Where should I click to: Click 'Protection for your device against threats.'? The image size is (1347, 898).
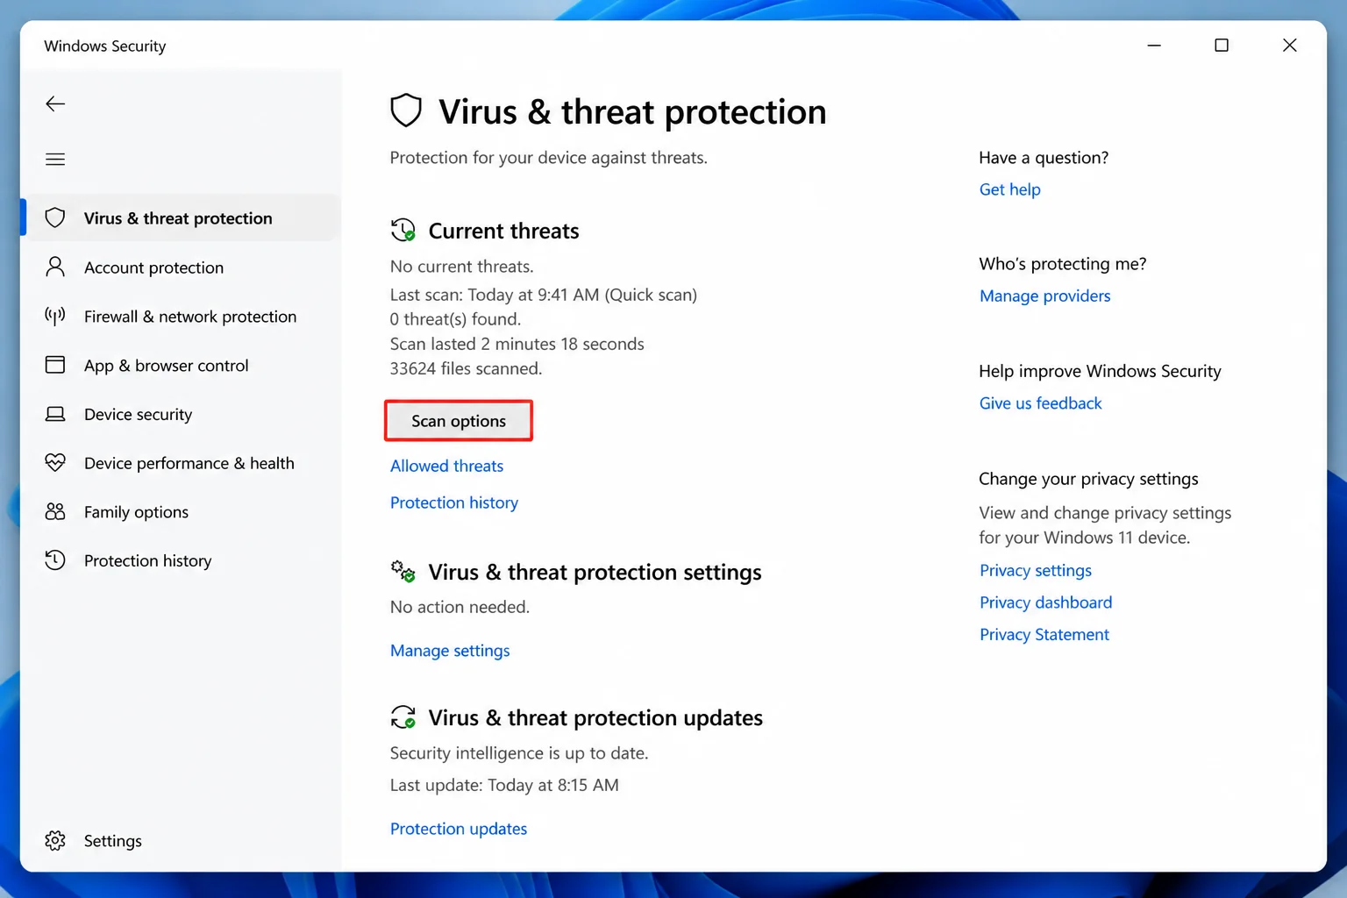click(548, 158)
